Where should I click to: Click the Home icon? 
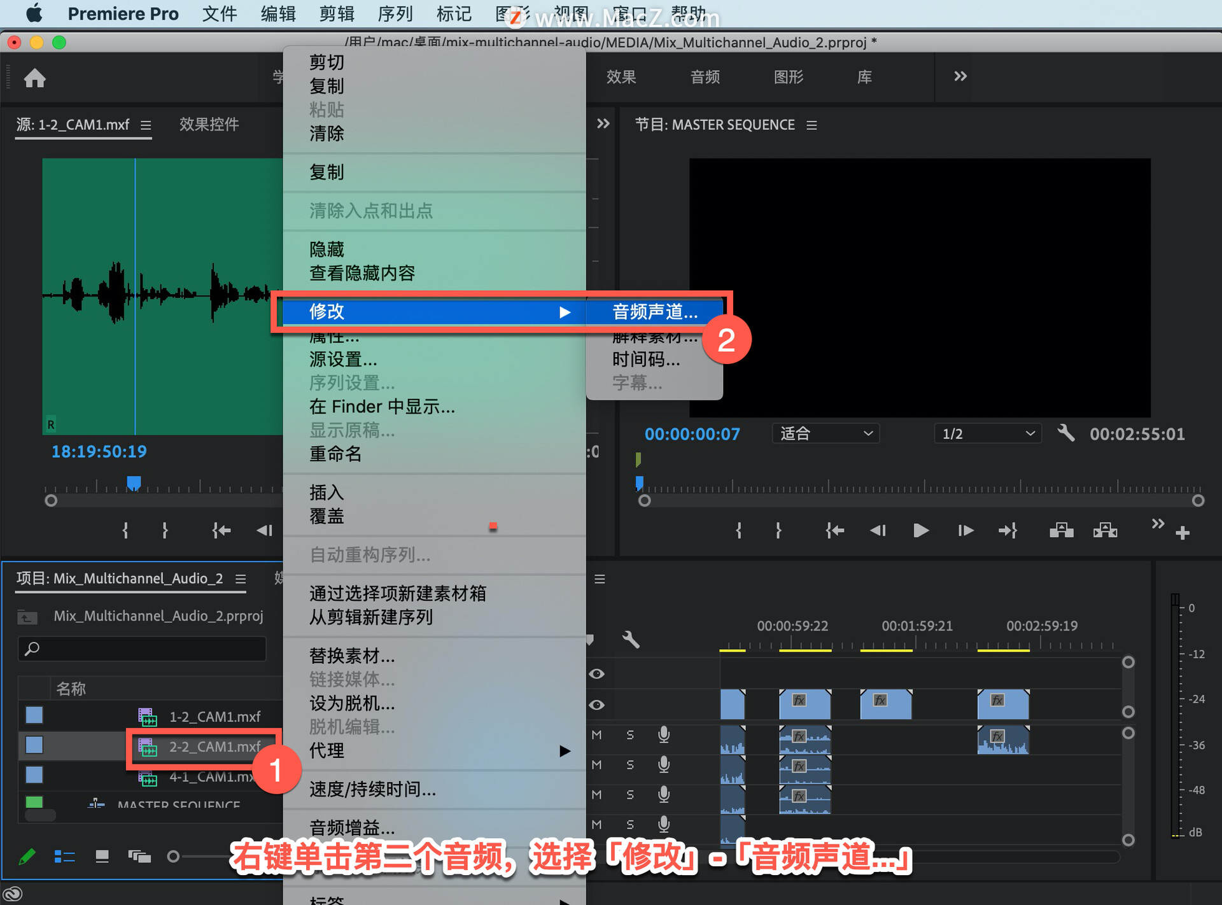35,78
